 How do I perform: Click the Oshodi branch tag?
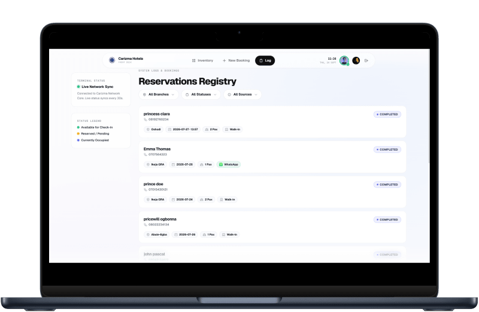point(153,129)
